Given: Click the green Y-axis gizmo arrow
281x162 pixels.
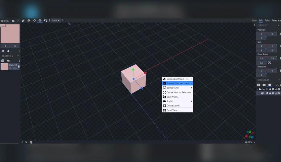Looking at the screenshot, I should 133,69.
